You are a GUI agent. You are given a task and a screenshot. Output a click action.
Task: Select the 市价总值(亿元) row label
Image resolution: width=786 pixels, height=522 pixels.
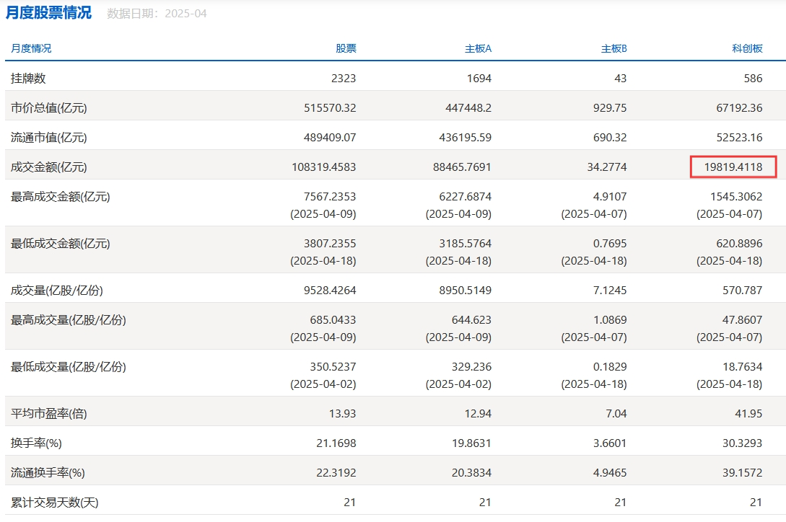tap(48, 107)
